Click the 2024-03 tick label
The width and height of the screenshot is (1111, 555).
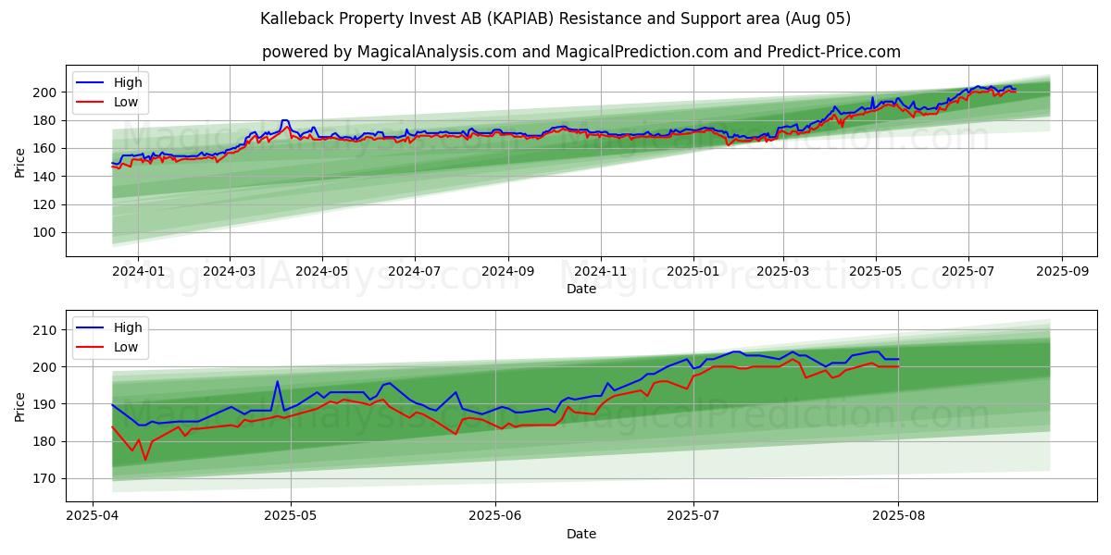[x=229, y=272]
